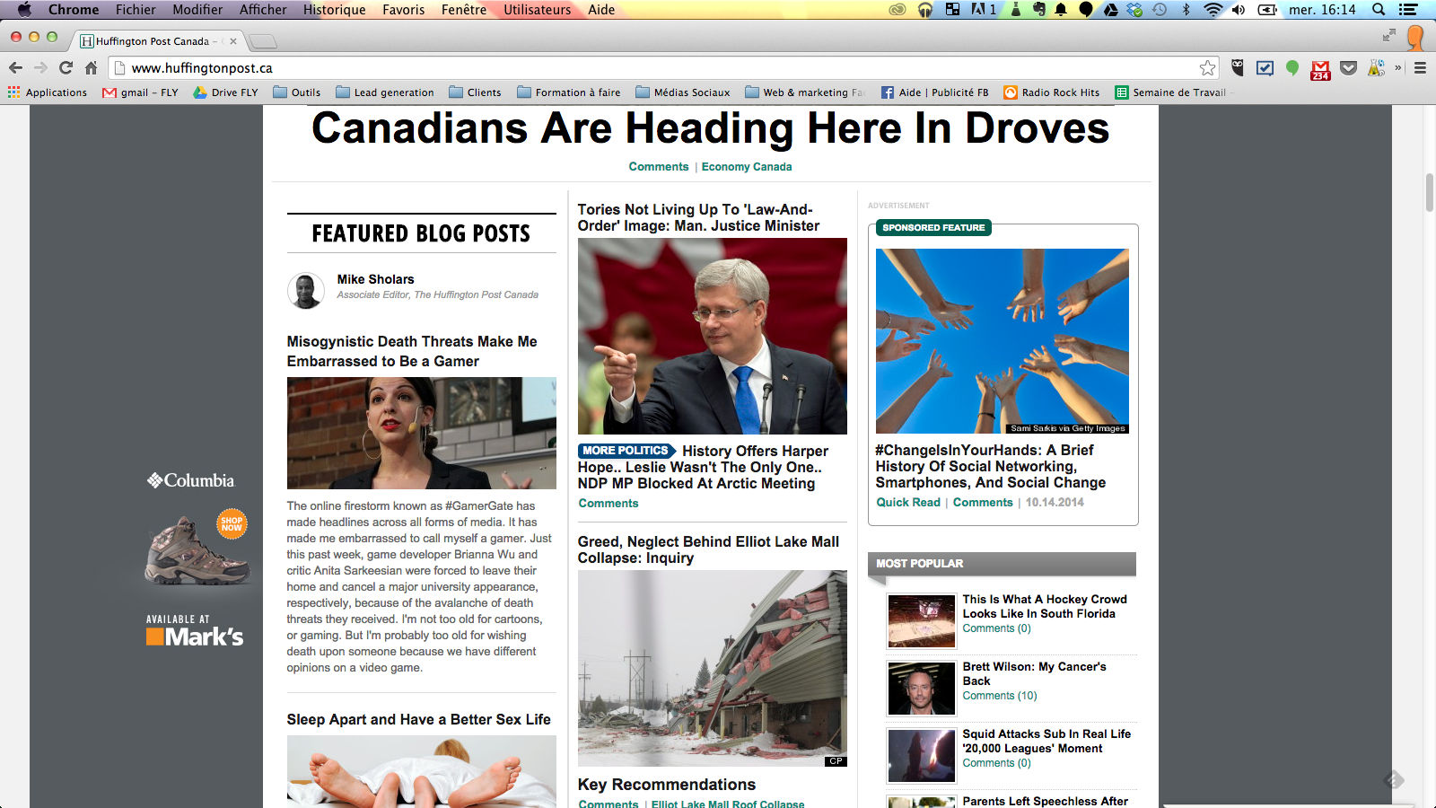Bookmark this page with the star icon
The height and width of the screenshot is (808, 1436).
coord(1207,67)
